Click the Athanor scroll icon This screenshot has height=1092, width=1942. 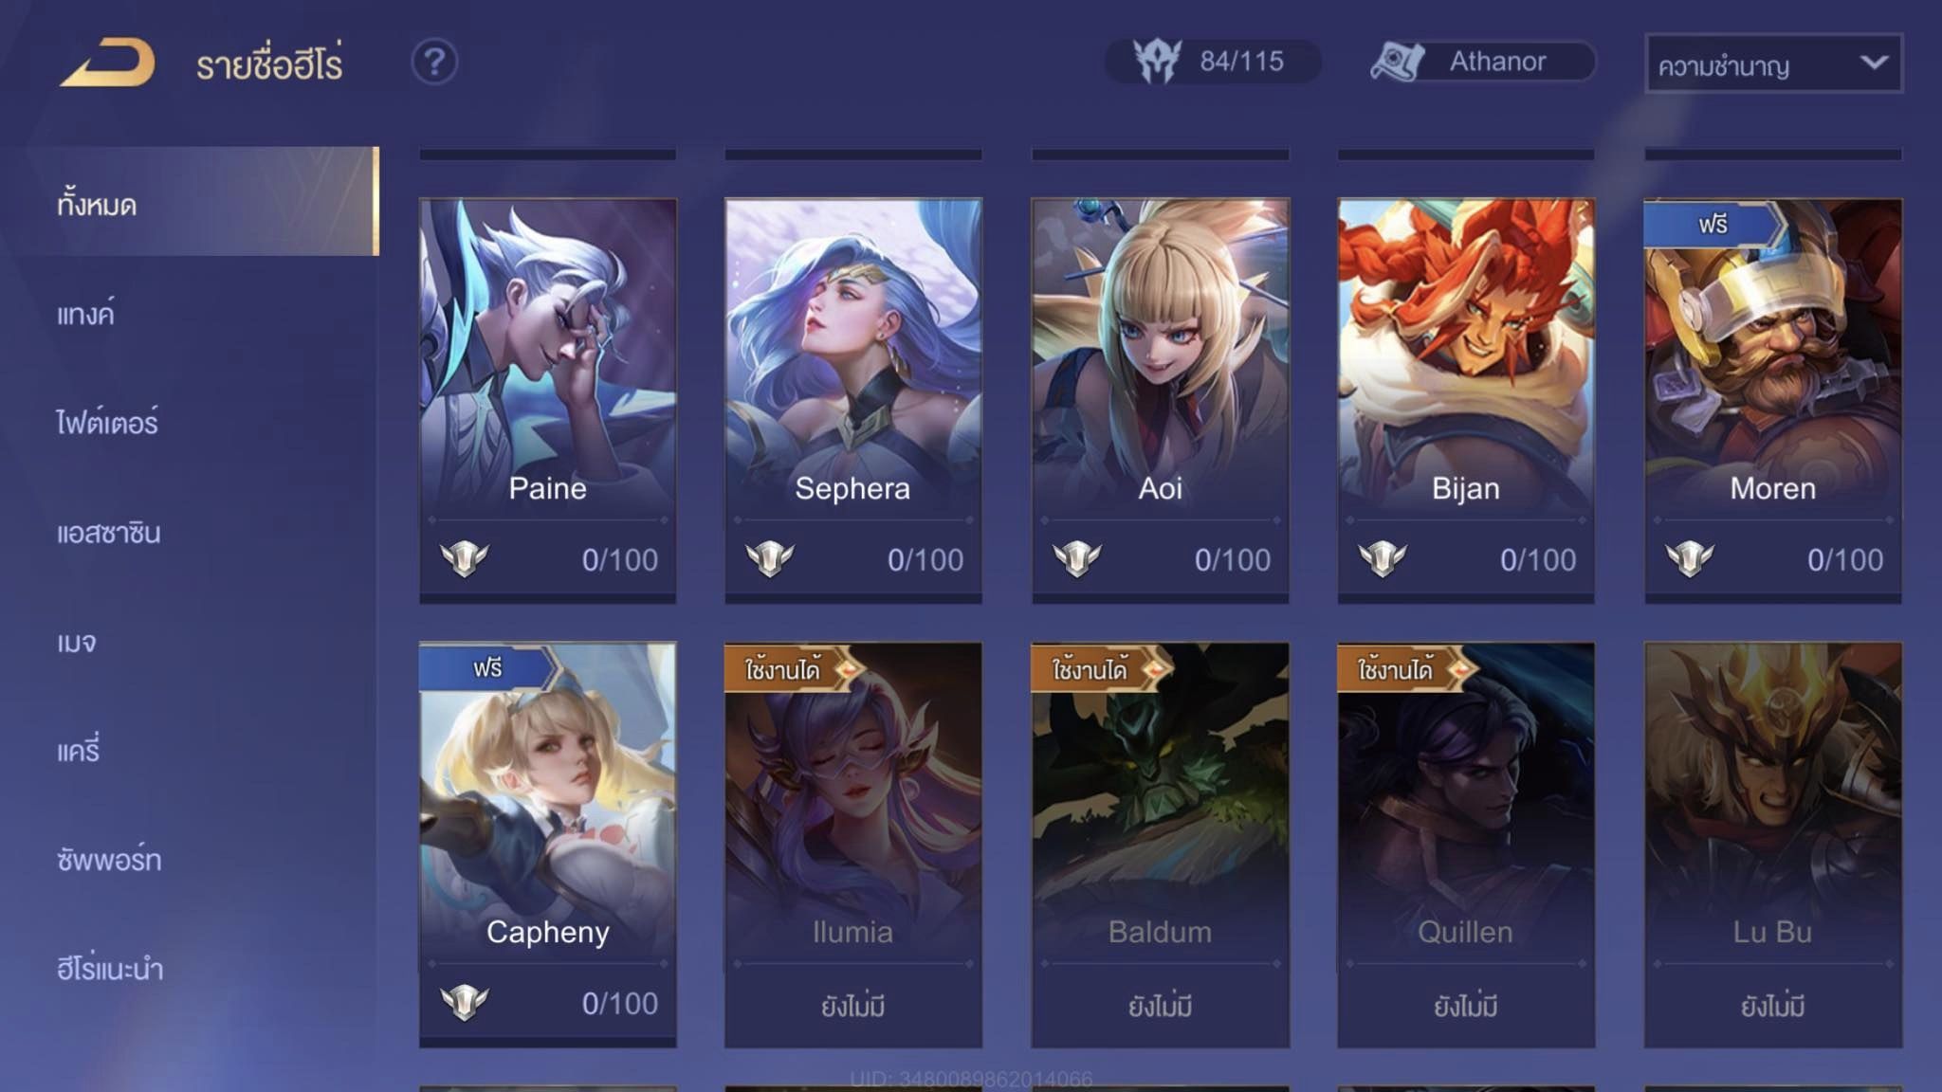1398,62
